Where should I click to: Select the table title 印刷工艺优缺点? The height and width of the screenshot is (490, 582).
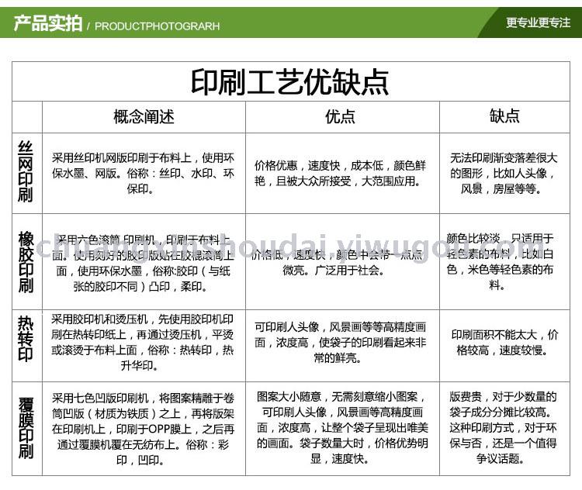(x=290, y=82)
